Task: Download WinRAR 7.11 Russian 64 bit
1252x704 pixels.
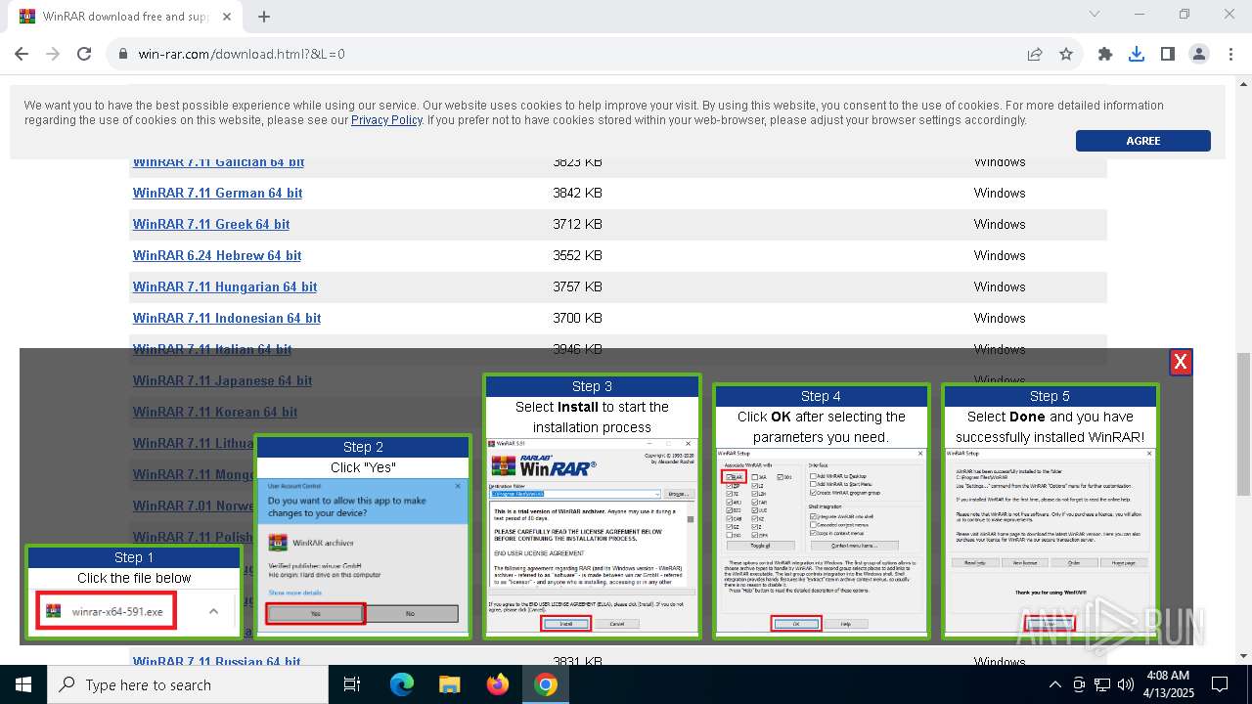Action: pyautogui.click(x=217, y=662)
